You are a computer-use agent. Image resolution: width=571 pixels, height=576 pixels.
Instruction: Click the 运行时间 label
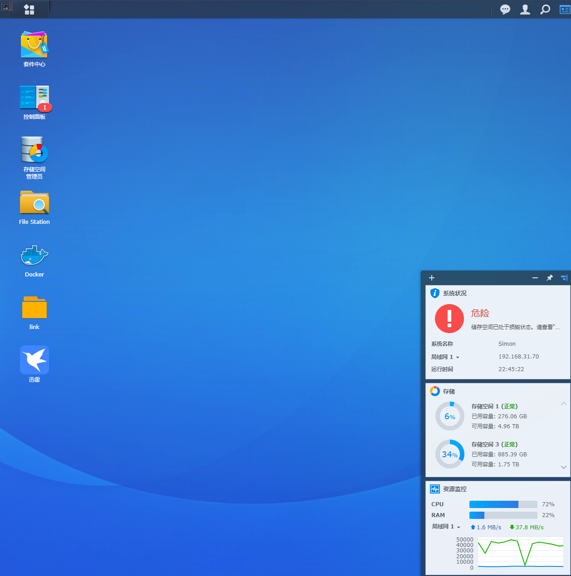coord(442,369)
